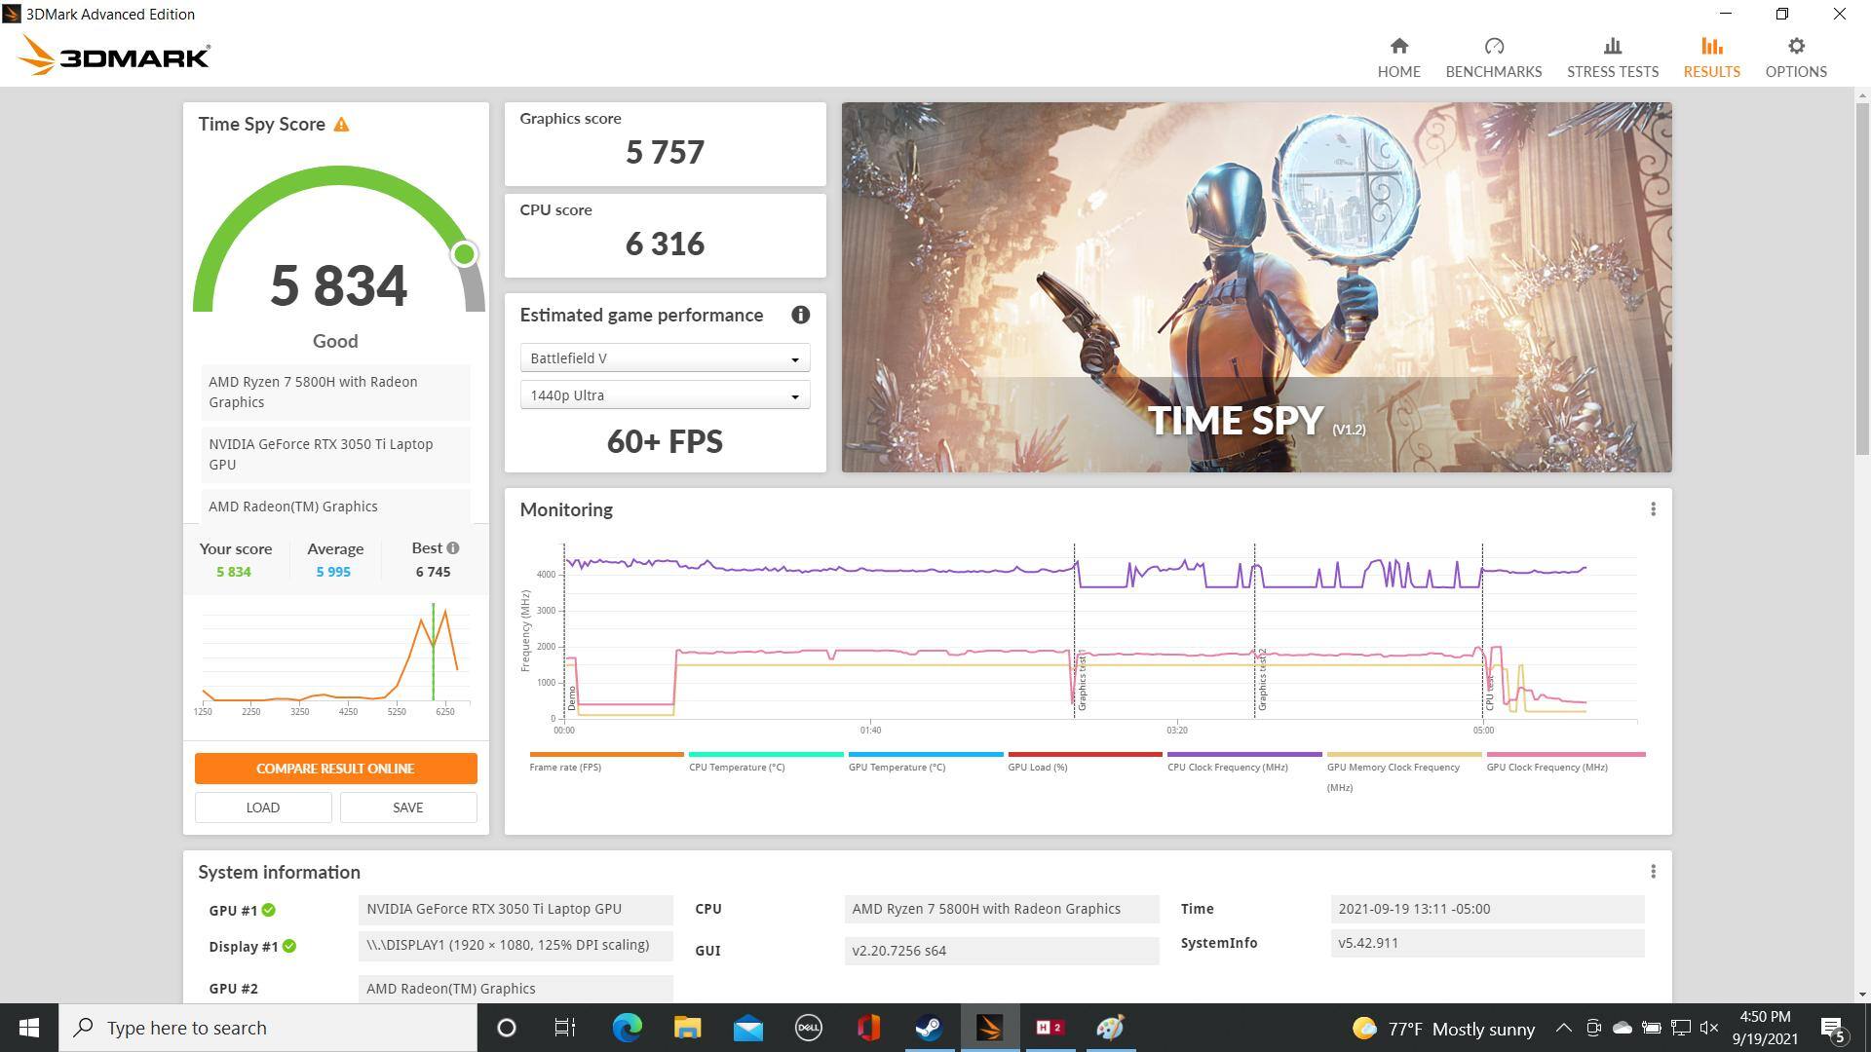Click Compare Result Online button
The width and height of the screenshot is (1871, 1052).
coord(335,769)
